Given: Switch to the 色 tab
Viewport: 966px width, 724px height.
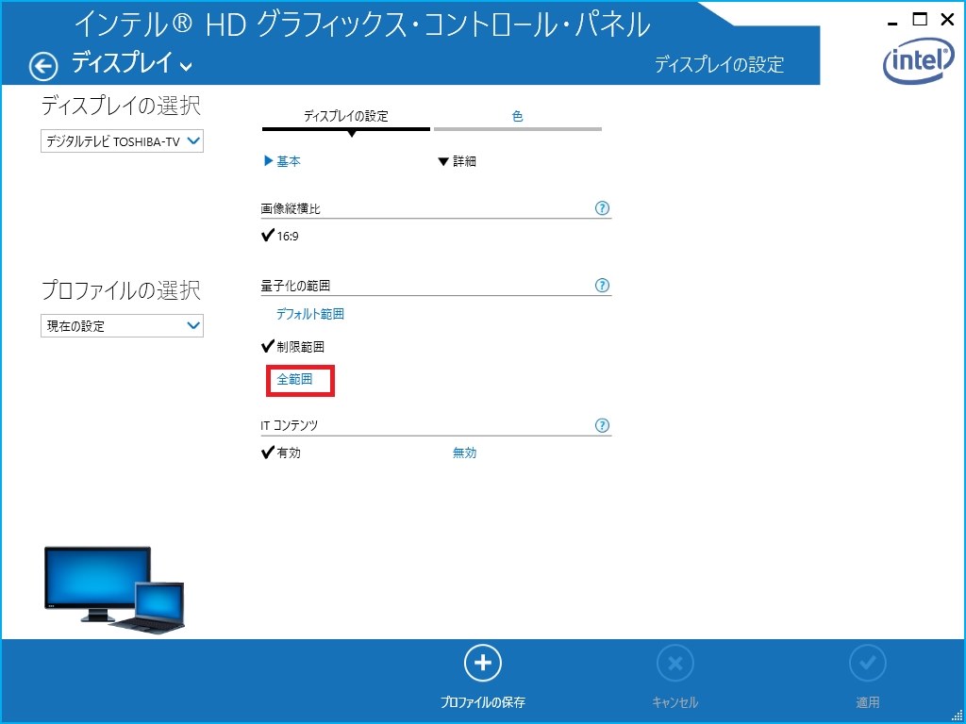Looking at the screenshot, I should coord(518,117).
